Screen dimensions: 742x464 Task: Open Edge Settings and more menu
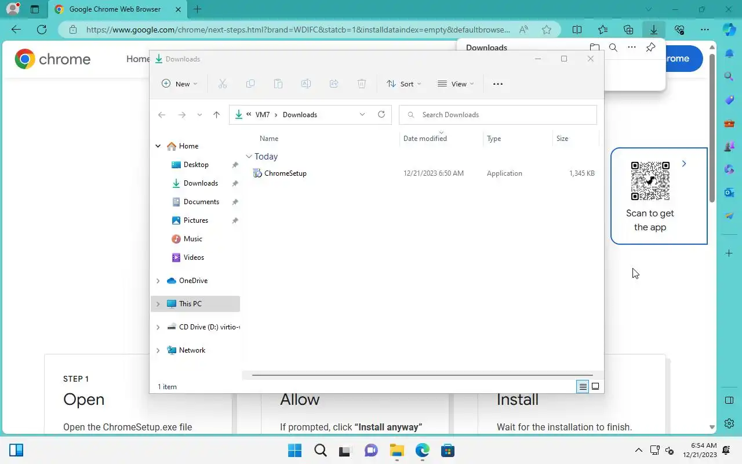pos(705,30)
